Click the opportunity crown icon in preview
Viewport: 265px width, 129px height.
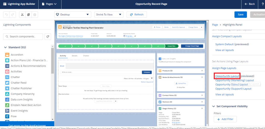(x=60, y=27)
